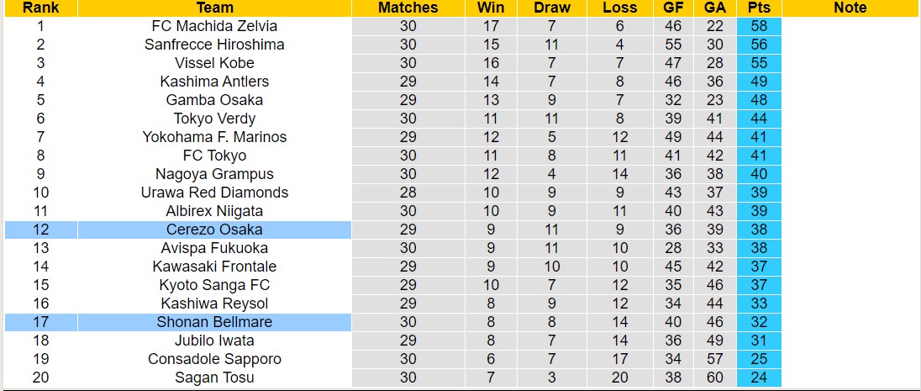Open Urawa Red Diamonds team link
The image size is (921, 391).
pos(214,193)
